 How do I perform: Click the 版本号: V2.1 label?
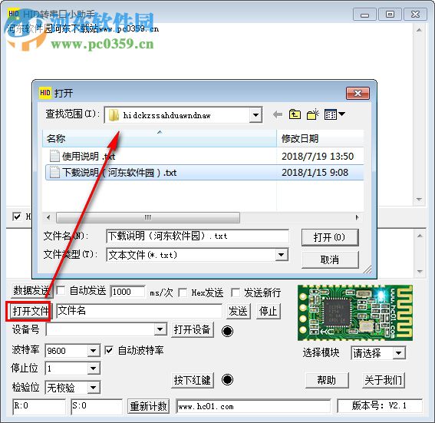tap(379, 406)
